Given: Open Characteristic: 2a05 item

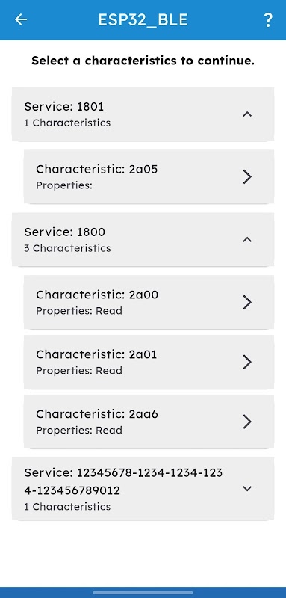Looking at the screenshot, I should 149,176.
